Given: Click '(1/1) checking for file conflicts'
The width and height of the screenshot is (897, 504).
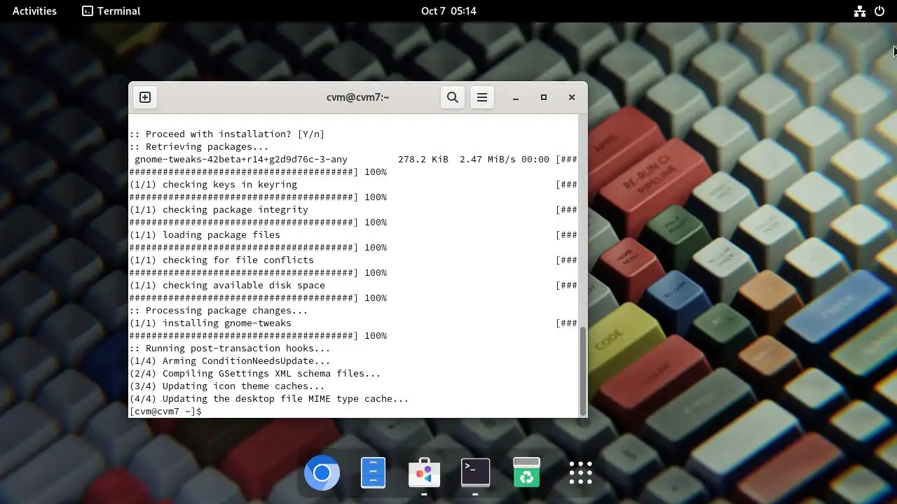Looking at the screenshot, I should pyautogui.click(x=221, y=260).
